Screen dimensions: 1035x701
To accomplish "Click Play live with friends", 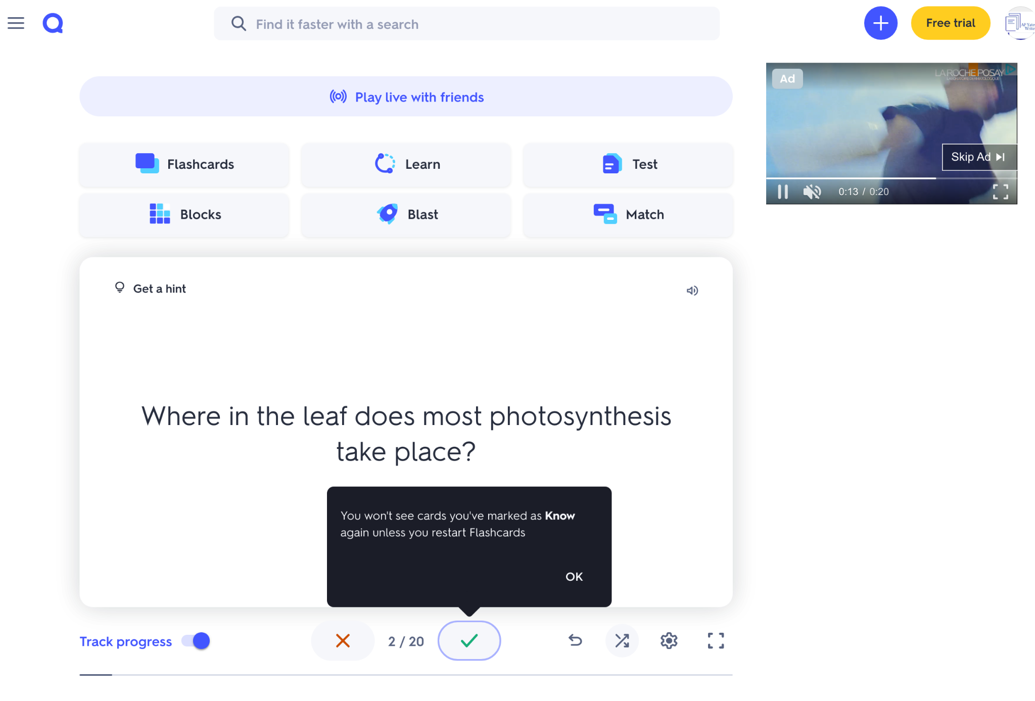I will [x=406, y=97].
